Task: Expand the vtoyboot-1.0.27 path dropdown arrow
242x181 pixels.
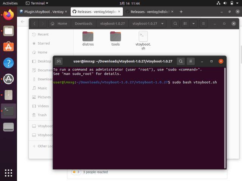Action: pos(162,23)
